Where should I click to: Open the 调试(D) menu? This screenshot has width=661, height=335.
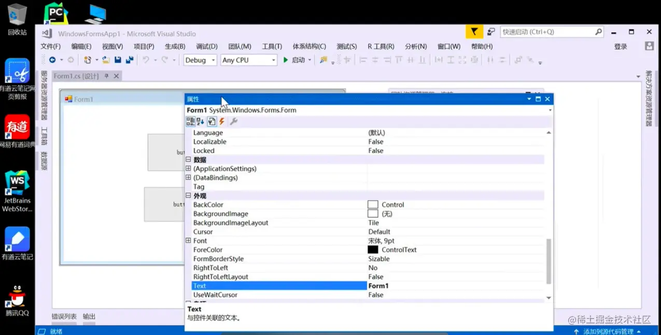pos(206,47)
